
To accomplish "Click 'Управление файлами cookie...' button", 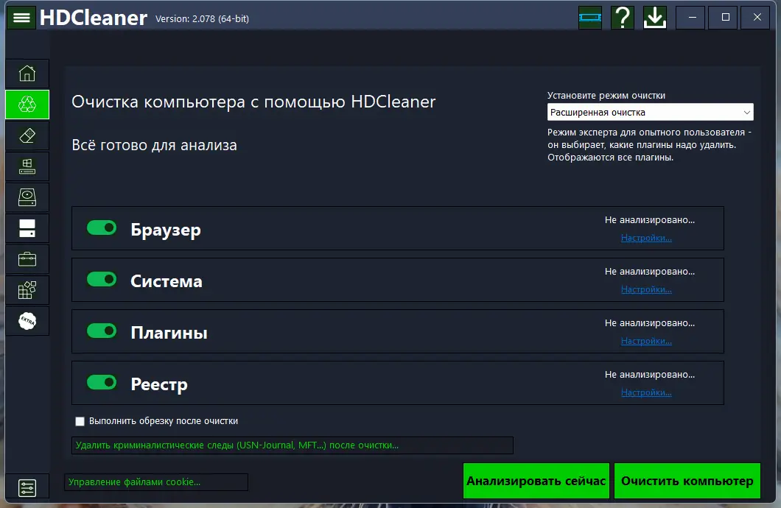I will [x=156, y=482].
